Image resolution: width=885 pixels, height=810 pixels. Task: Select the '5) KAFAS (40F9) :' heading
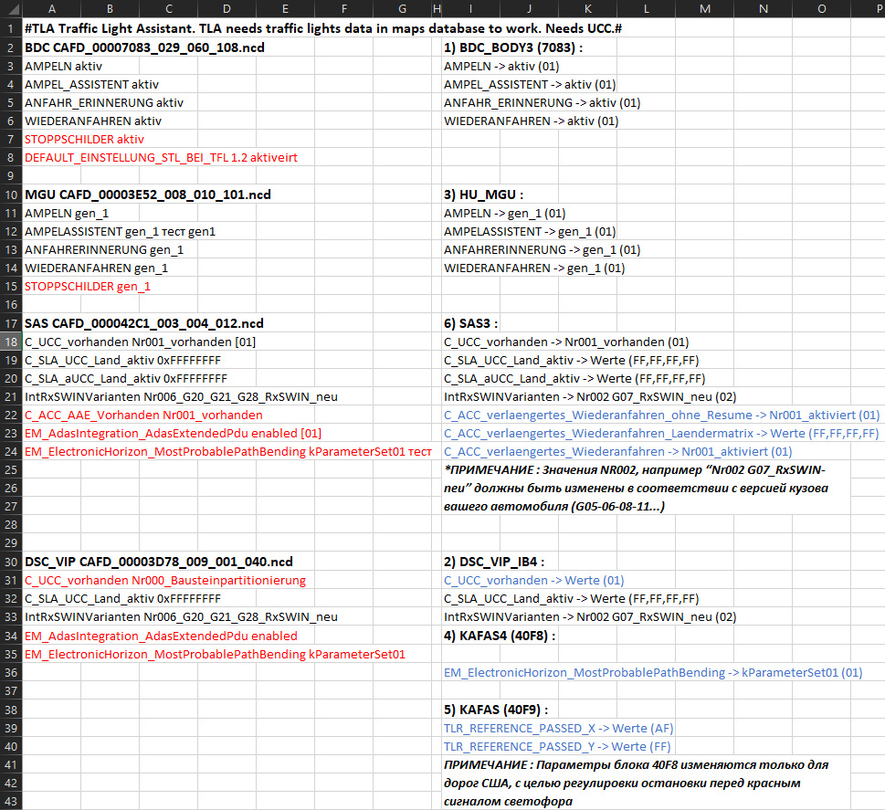(x=496, y=710)
